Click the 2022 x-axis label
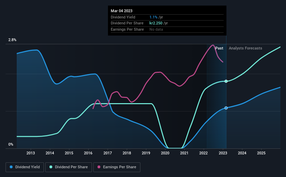 (203, 153)
